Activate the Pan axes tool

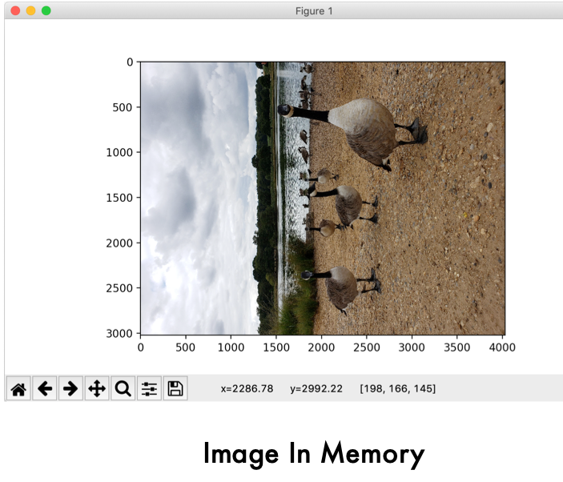pos(97,389)
